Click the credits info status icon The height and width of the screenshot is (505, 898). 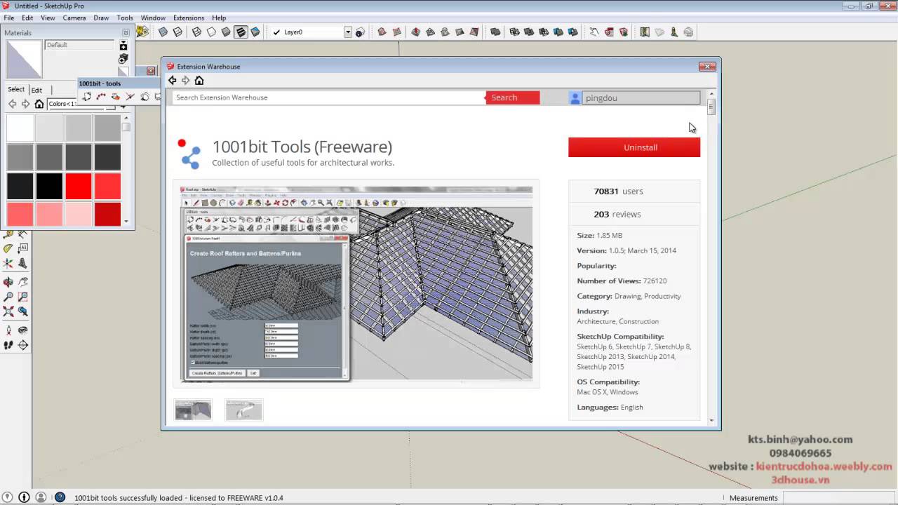(23, 497)
